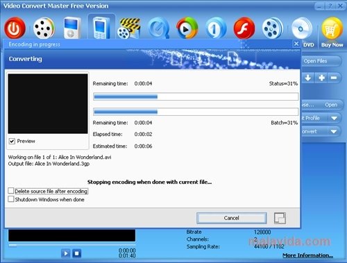The width and height of the screenshot is (347, 263).
Task: Click the file Status progress bar
Action: 196,96
